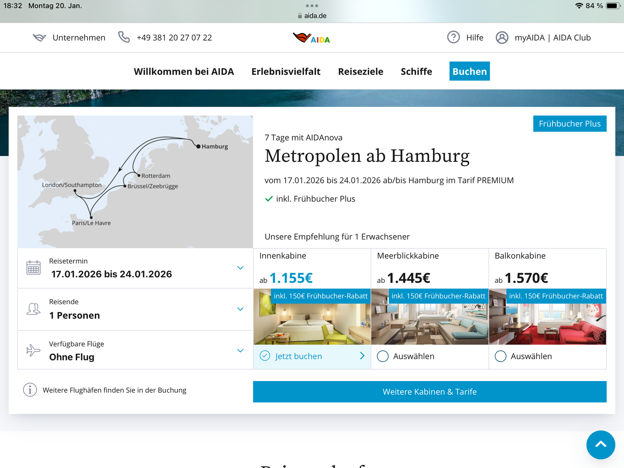Open the Hilfe question mark icon
Screen dimensions: 624x468
coord(453,37)
